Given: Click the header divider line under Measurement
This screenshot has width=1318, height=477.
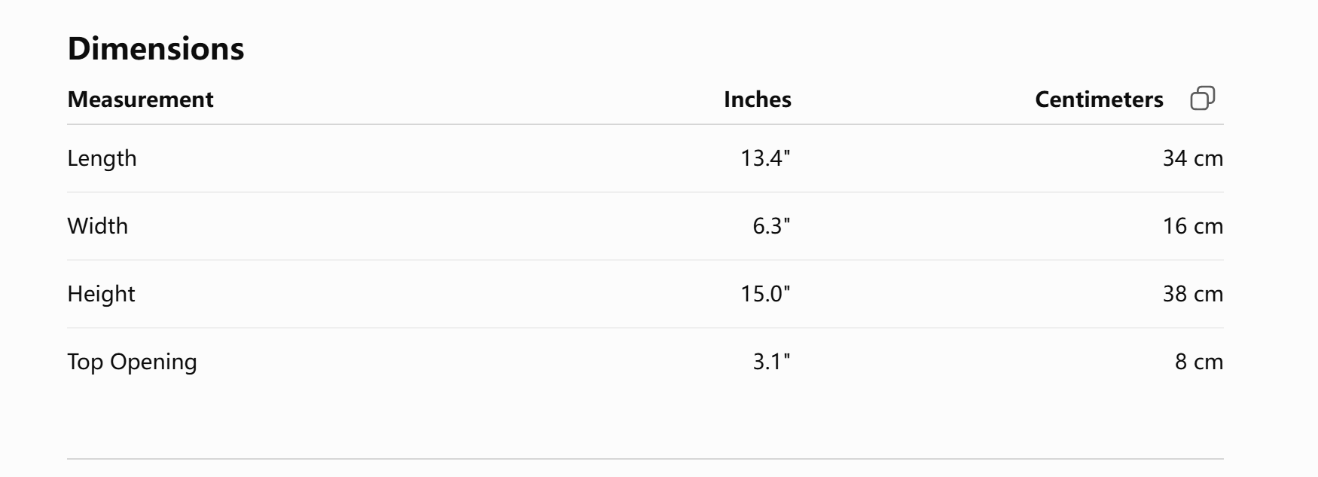Looking at the screenshot, I should click(645, 124).
